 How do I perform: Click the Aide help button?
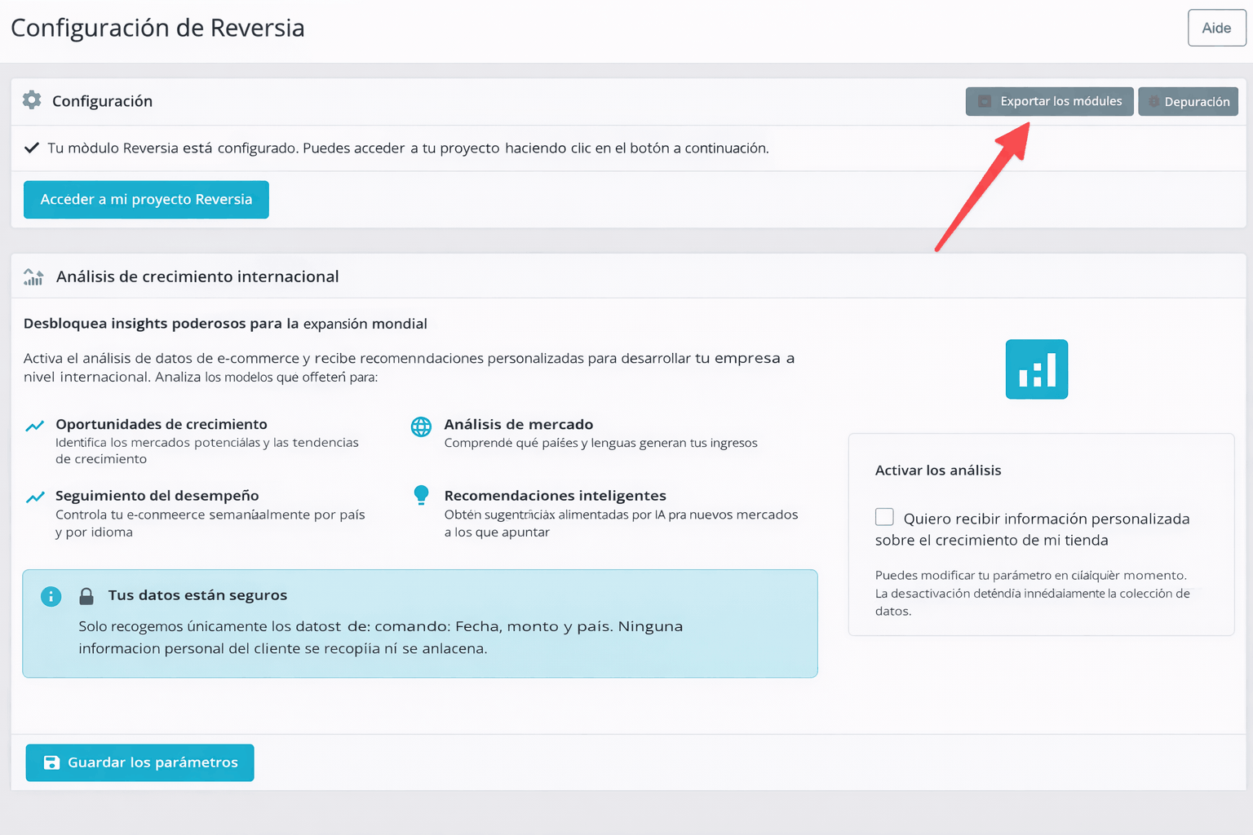click(x=1216, y=28)
